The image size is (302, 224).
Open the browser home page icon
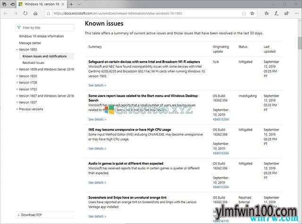[x=35, y=14]
